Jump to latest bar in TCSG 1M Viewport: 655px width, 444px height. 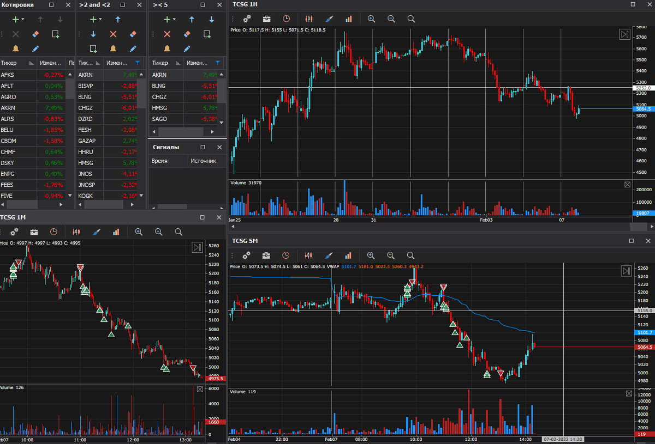coord(197,248)
